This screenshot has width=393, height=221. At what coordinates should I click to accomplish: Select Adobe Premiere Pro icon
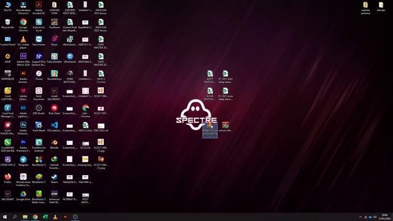click(23, 145)
